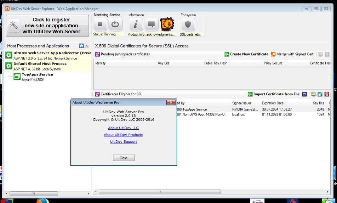Open the UltiDev Support link
This screenshot has height=203, width=337.
[x=123, y=141]
